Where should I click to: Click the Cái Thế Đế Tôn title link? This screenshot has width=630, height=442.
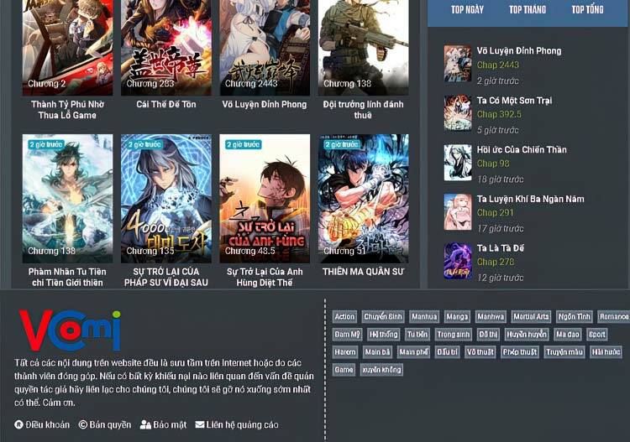pos(166,105)
